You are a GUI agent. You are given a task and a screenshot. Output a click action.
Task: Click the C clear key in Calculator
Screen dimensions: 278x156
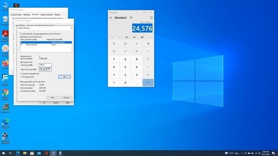point(136,43)
